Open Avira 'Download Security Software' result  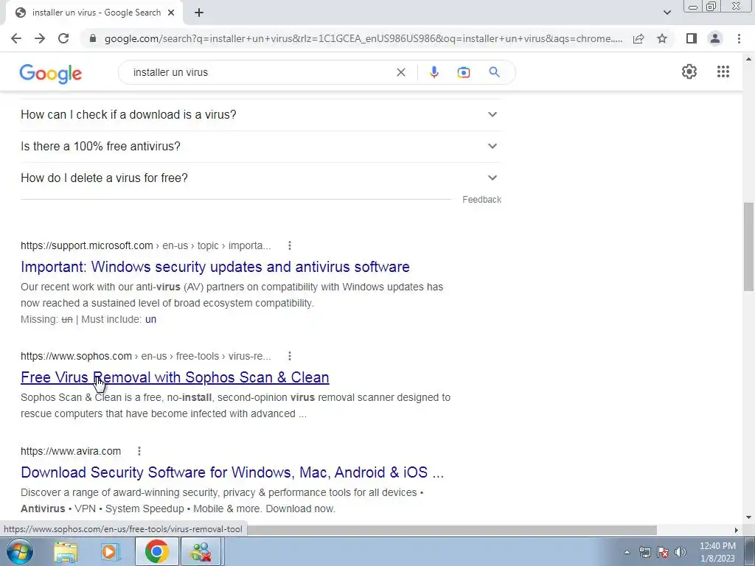click(x=232, y=472)
